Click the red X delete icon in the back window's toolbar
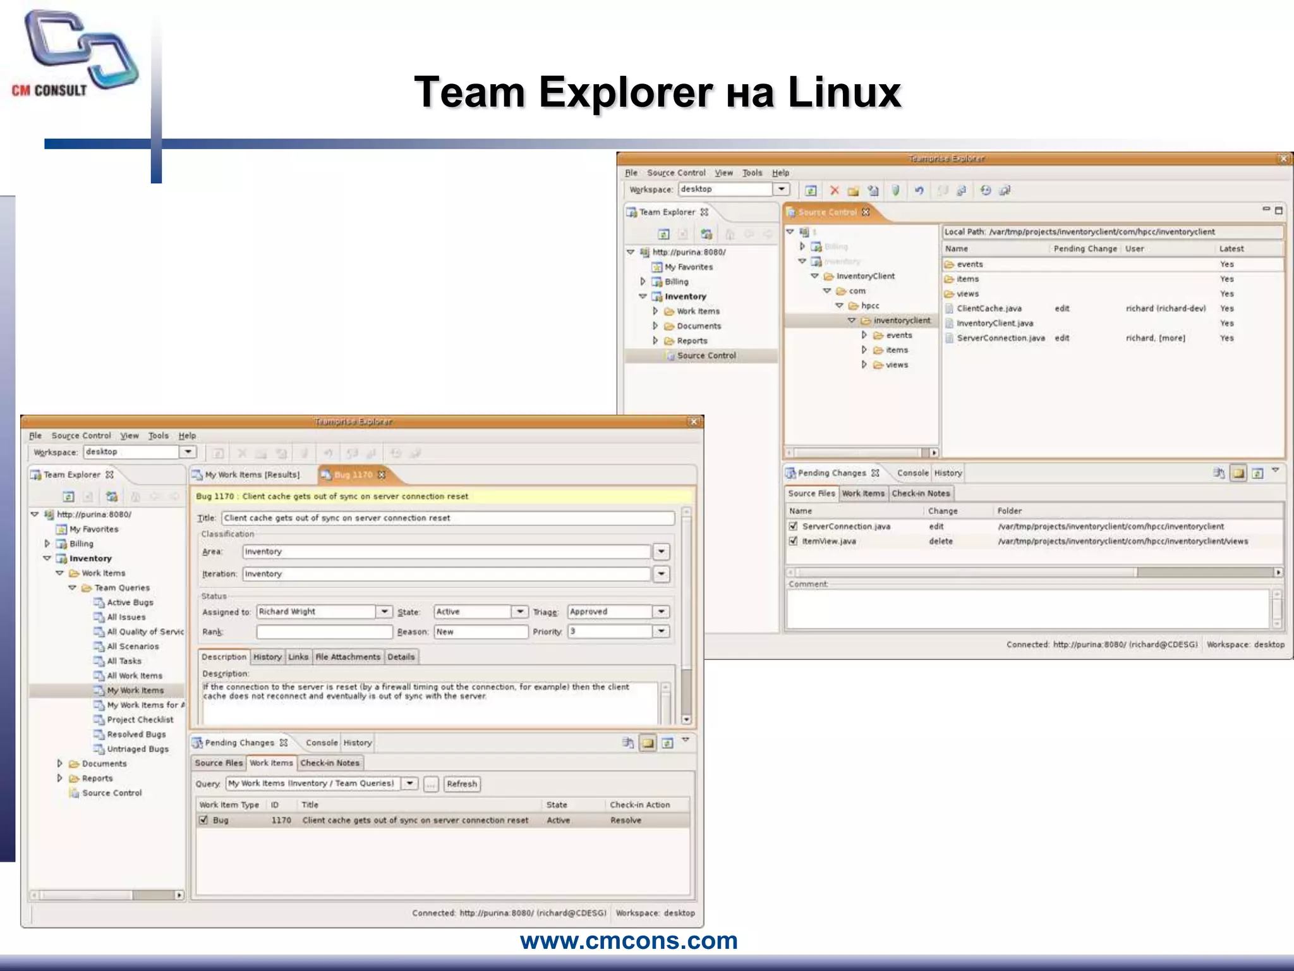The image size is (1294, 971). pos(835,190)
